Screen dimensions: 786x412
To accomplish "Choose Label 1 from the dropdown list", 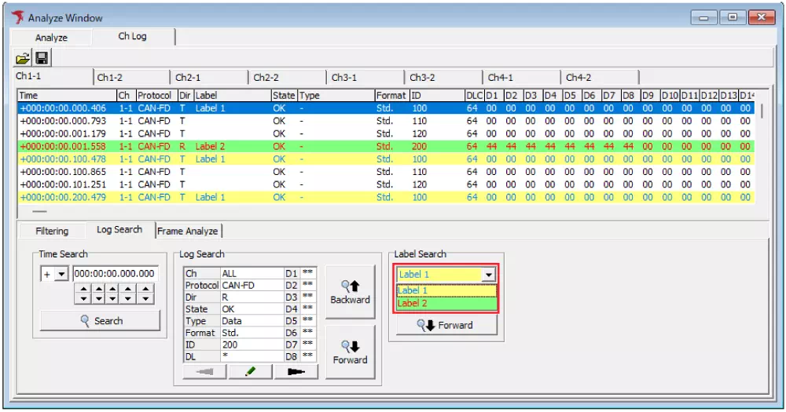I will pyautogui.click(x=446, y=290).
